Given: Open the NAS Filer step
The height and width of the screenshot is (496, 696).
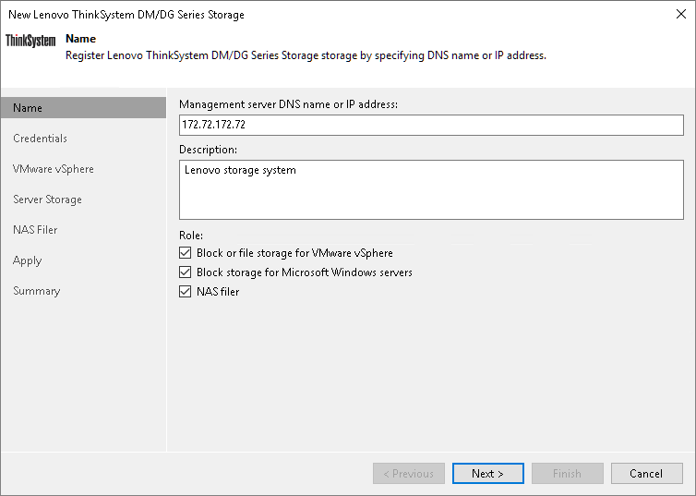Looking at the screenshot, I should click(x=35, y=230).
